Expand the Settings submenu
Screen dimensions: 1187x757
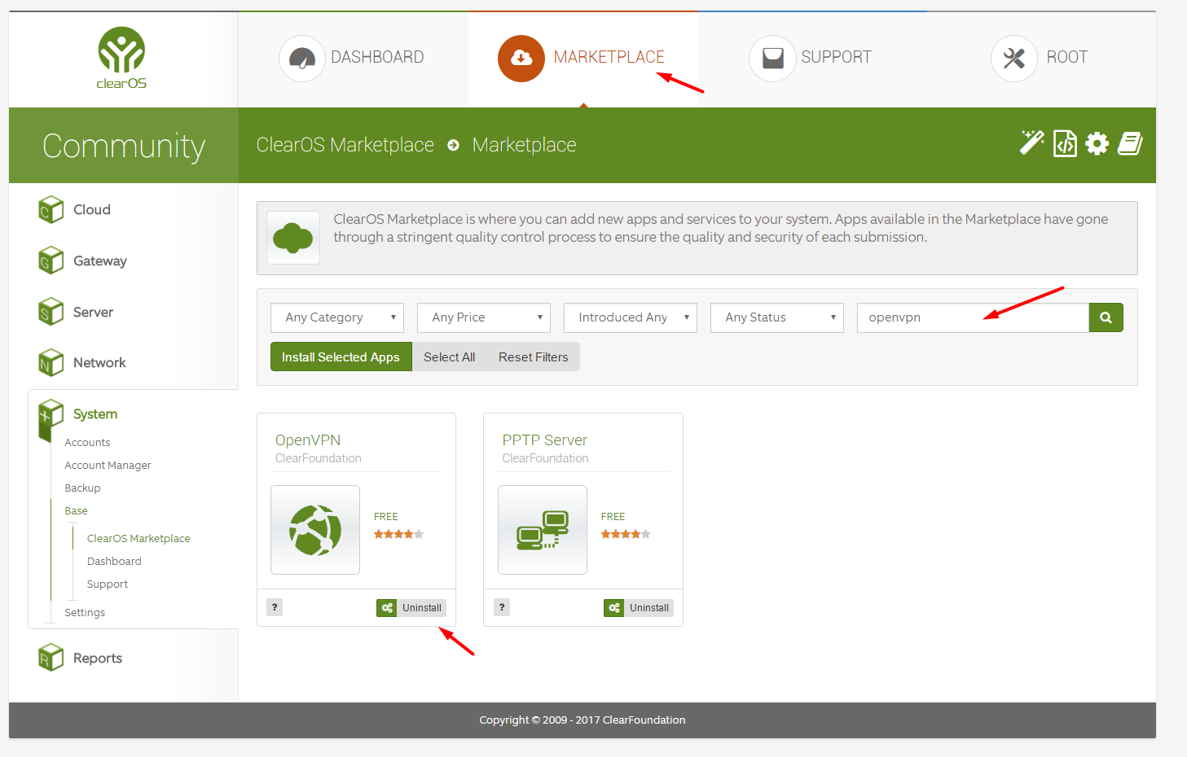click(x=85, y=612)
